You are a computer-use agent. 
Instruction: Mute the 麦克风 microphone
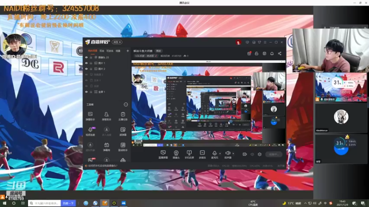click(214, 155)
